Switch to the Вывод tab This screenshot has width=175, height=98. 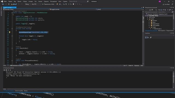(x=26, y=91)
